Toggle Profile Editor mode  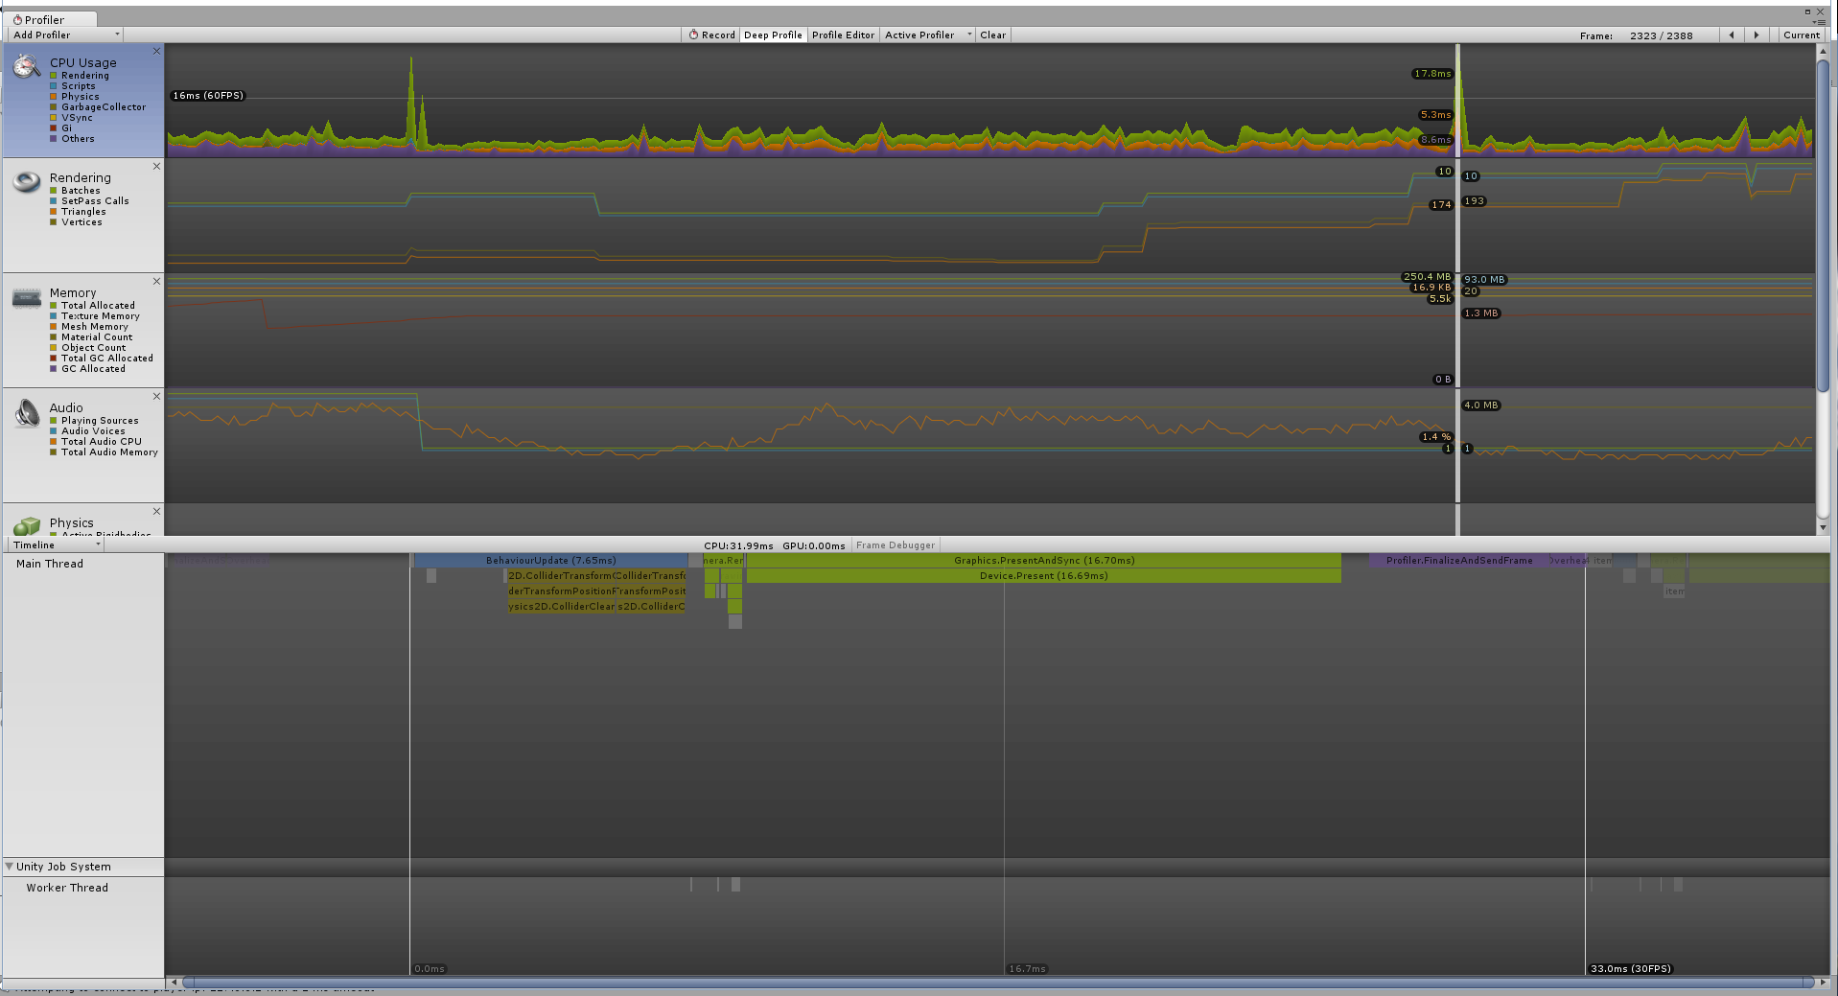(x=843, y=35)
